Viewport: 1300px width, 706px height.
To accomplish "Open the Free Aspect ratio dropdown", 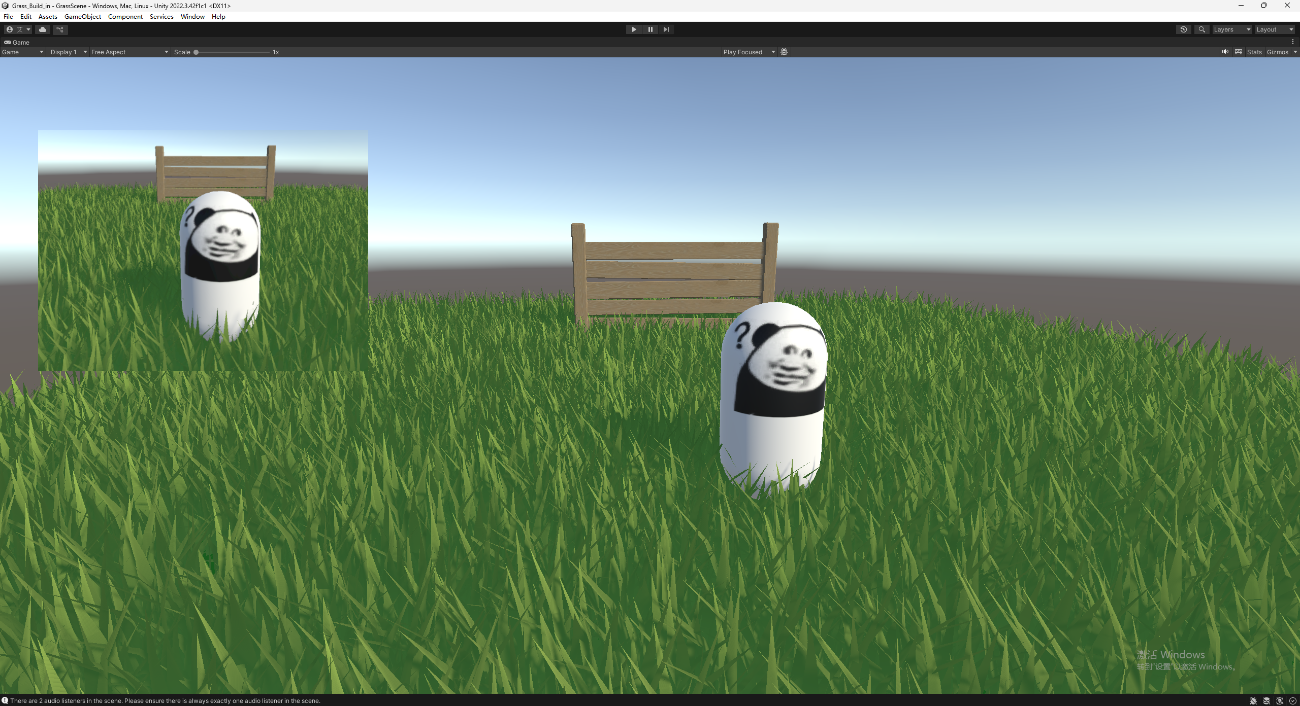I will coord(129,52).
